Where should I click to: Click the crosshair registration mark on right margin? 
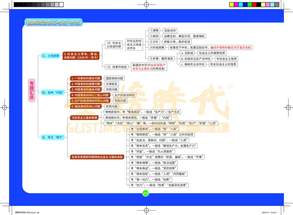288,107
